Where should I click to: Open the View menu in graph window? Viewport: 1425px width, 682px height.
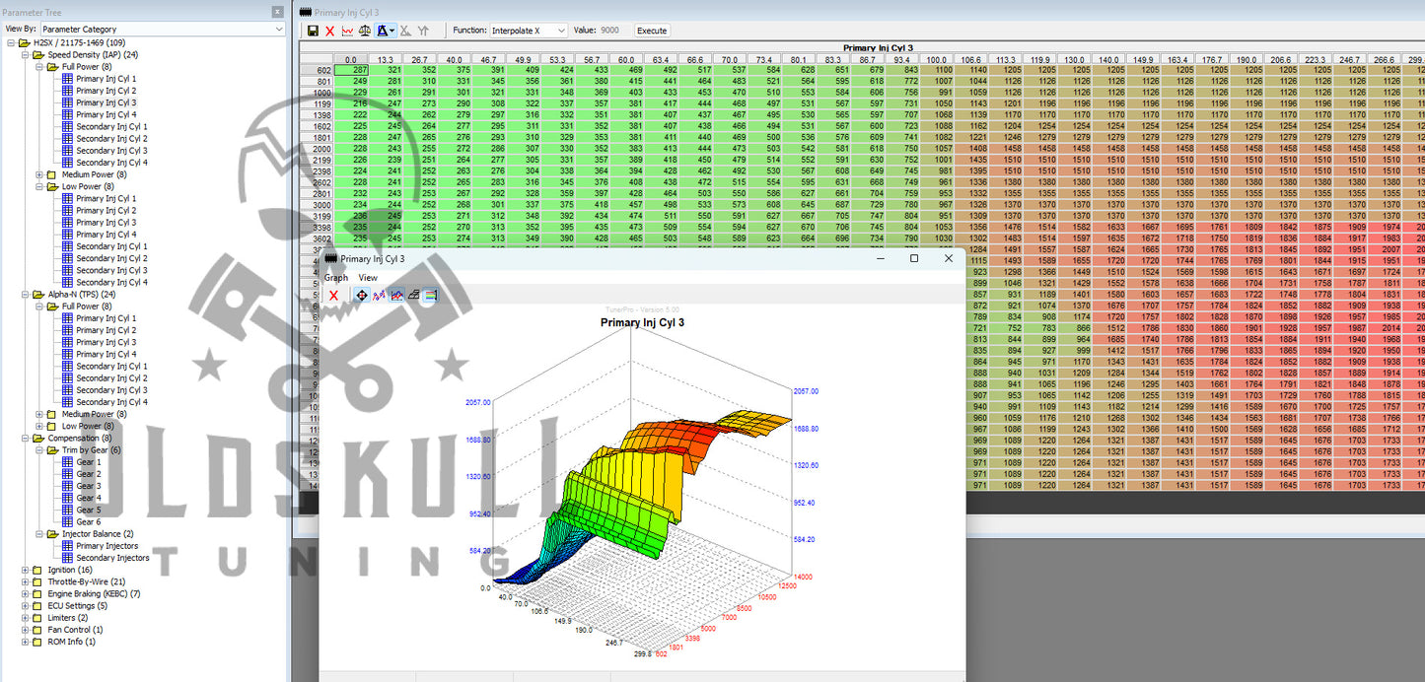point(368,278)
